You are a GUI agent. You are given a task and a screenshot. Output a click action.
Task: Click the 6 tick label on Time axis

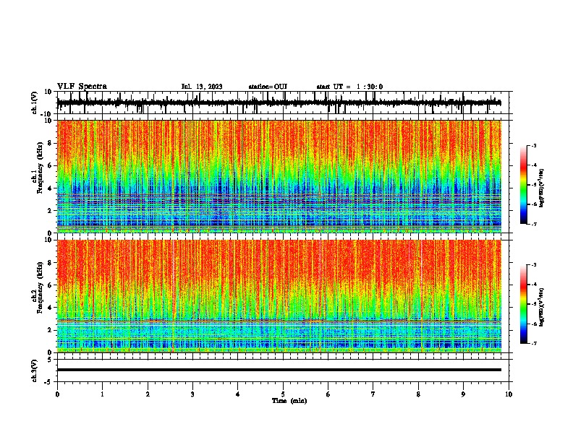328,394
